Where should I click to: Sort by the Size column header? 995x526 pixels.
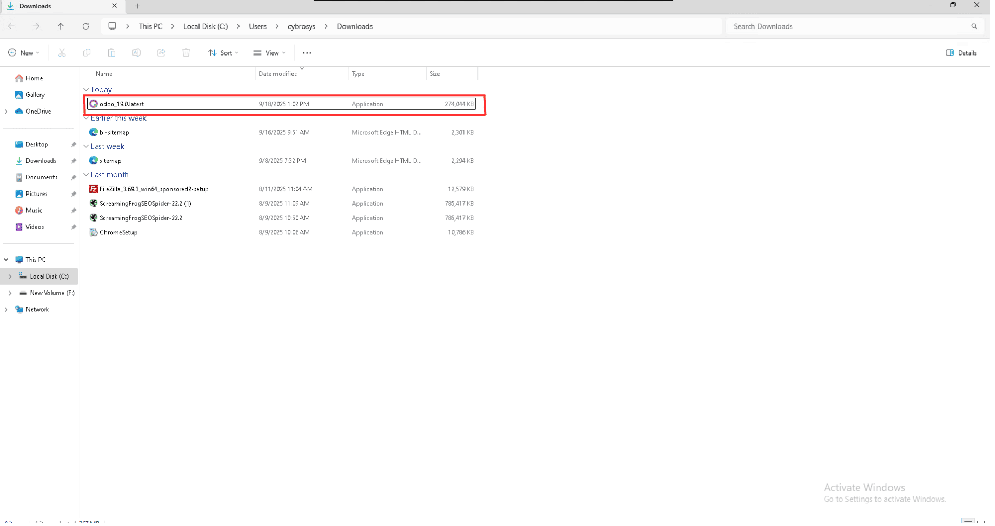point(437,74)
